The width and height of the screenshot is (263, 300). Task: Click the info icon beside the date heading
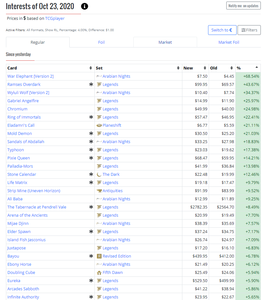click(84, 6)
